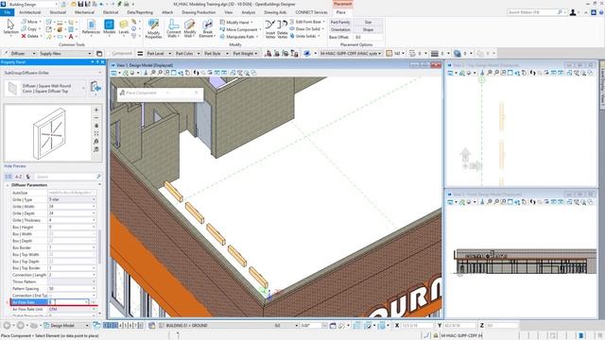The height and width of the screenshot is (340, 605).
Task: Toggle the Size placement option
Action: click(x=368, y=23)
